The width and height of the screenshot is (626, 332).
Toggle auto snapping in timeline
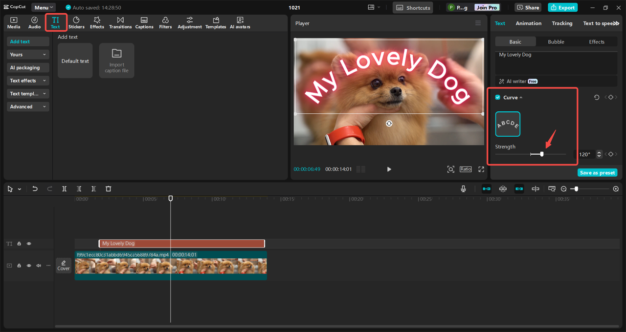click(503, 189)
